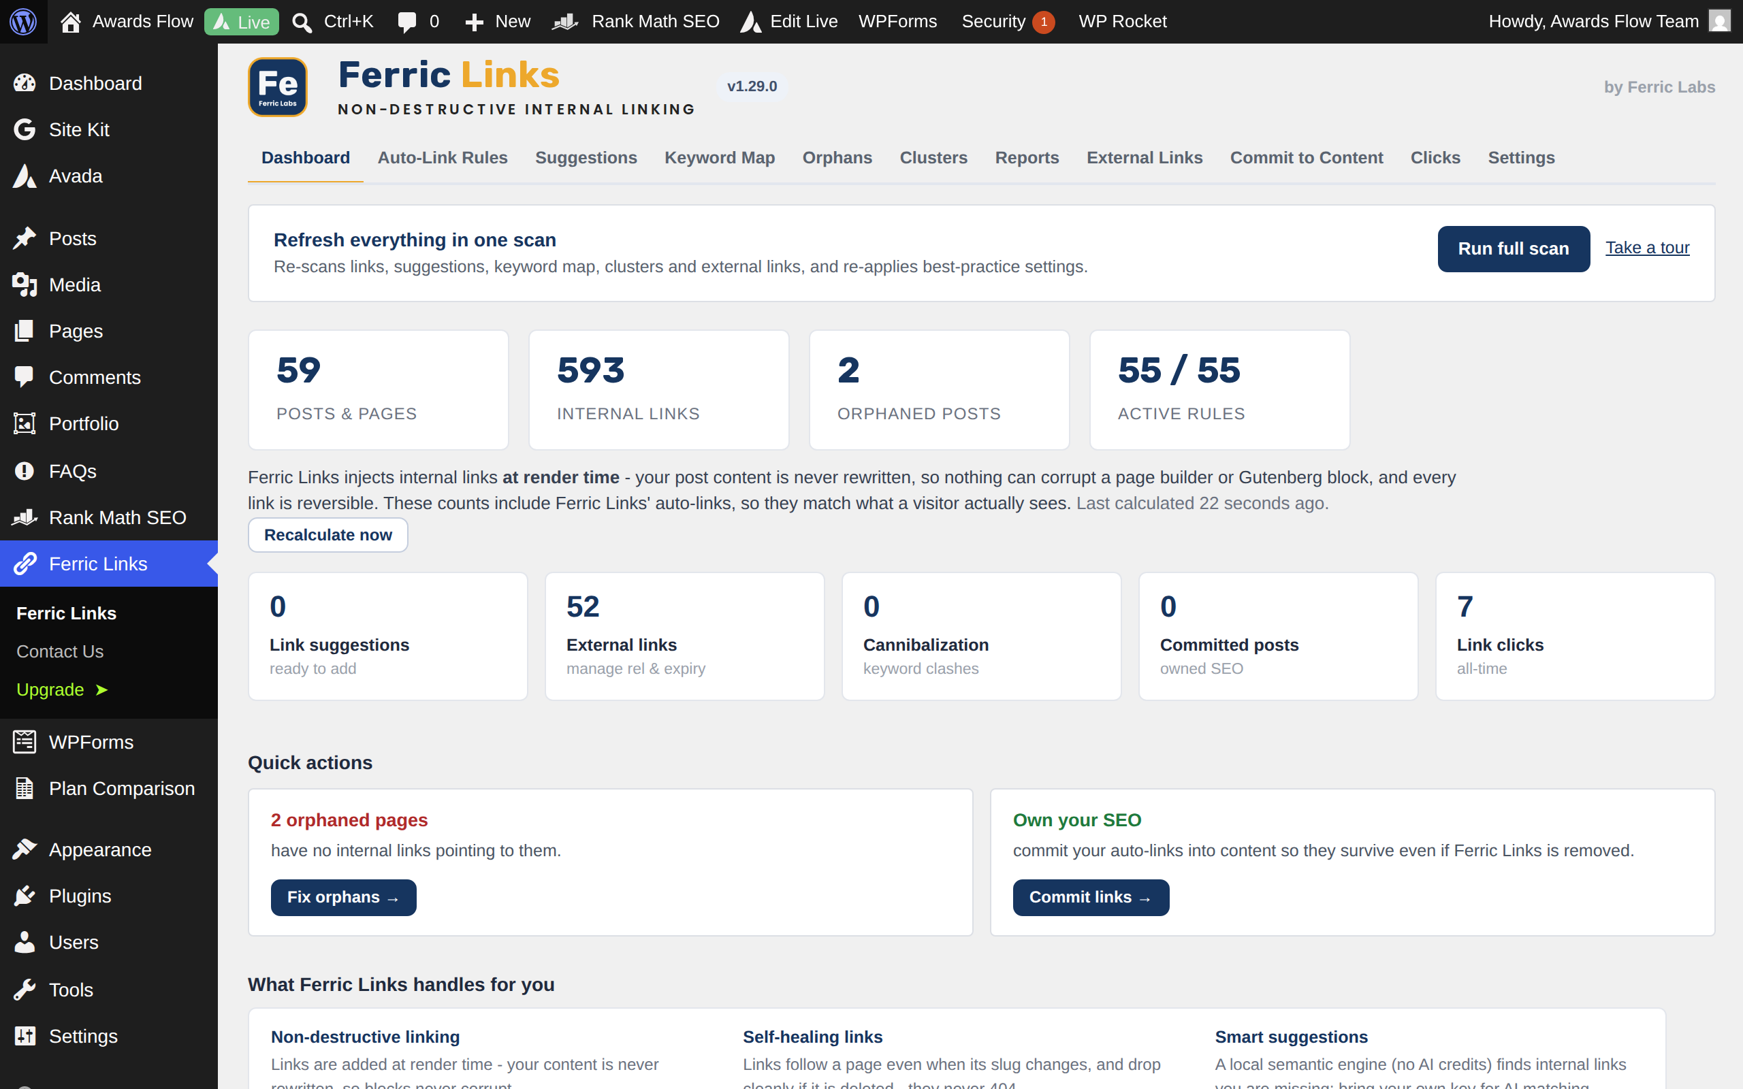Image resolution: width=1743 pixels, height=1089 pixels.
Task: Click the Dashboard gauge icon in sidebar
Action: pos(25,84)
